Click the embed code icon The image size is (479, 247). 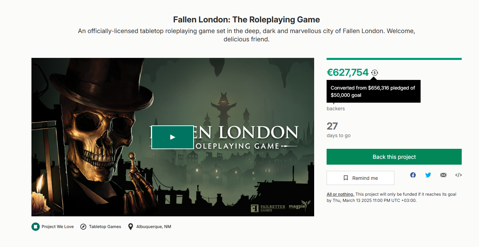458,175
